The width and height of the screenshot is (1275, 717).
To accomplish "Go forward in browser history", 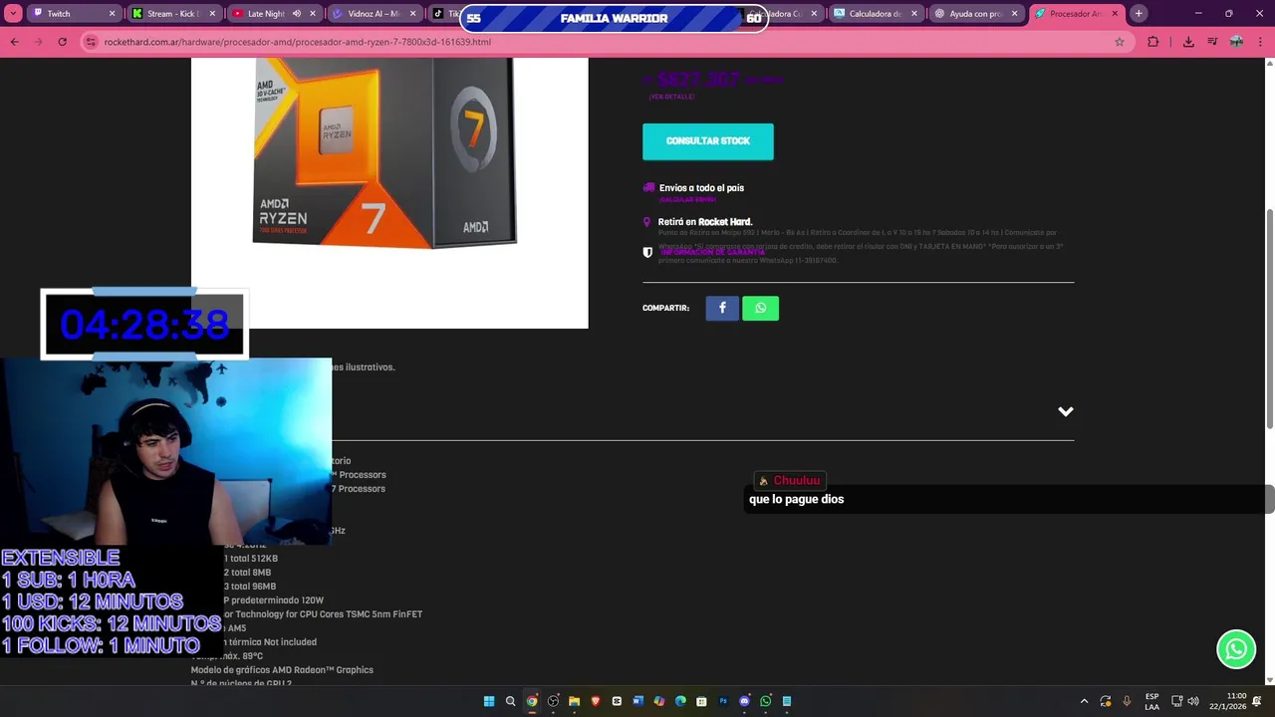I will [38, 42].
